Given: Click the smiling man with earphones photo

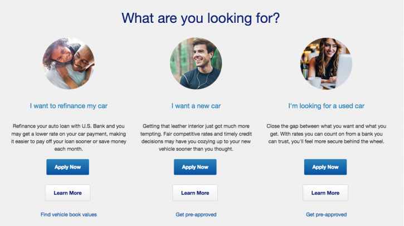Looking at the screenshot, I should [196, 63].
